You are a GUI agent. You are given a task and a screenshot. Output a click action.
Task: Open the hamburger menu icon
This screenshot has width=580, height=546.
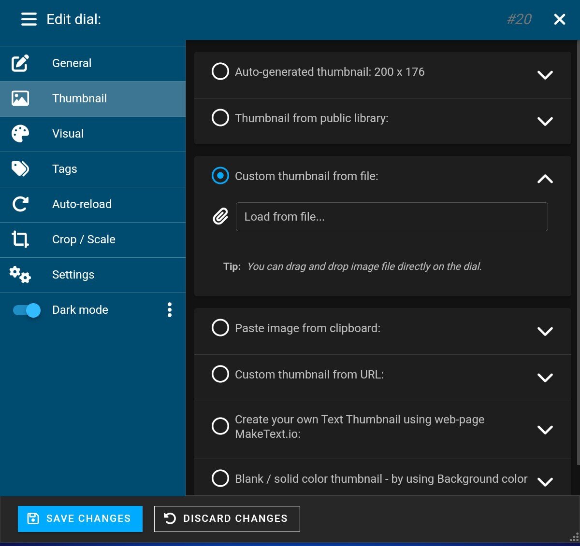tap(29, 19)
